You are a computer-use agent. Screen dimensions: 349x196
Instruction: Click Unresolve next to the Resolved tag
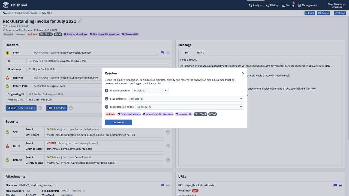(x=19, y=34)
